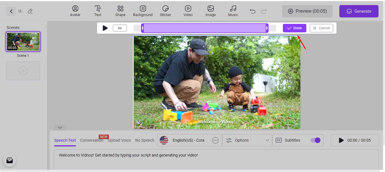Screen dimensions: 385x172
Task: Click the video preview canvas
Action: pyautogui.click(x=217, y=82)
